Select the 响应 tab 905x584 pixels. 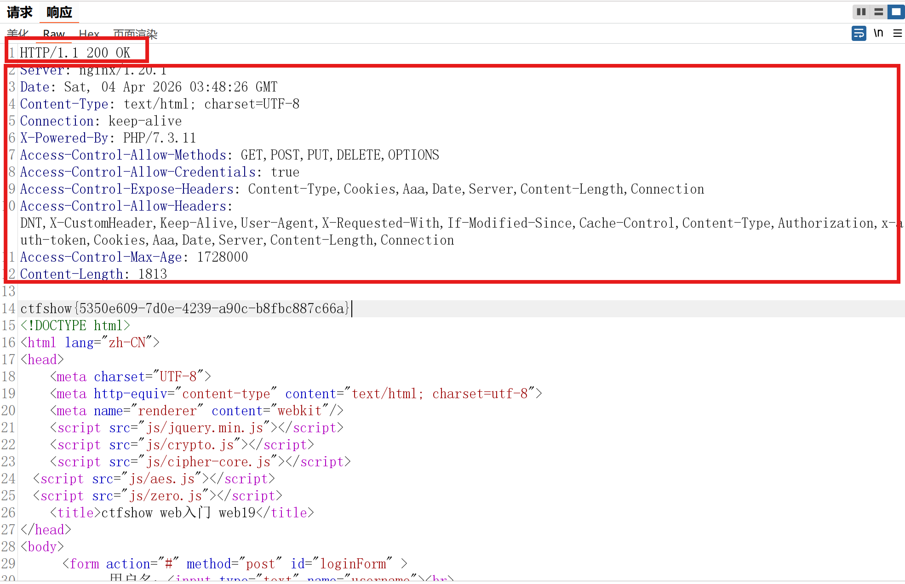pyautogui.click(x=59, y=12)
